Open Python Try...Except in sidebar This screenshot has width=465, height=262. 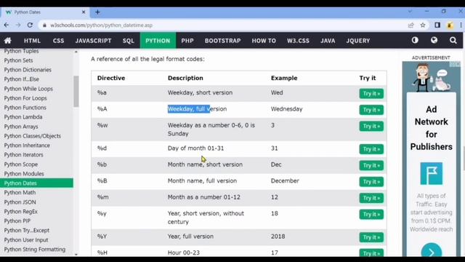click(x=27, y=231)
